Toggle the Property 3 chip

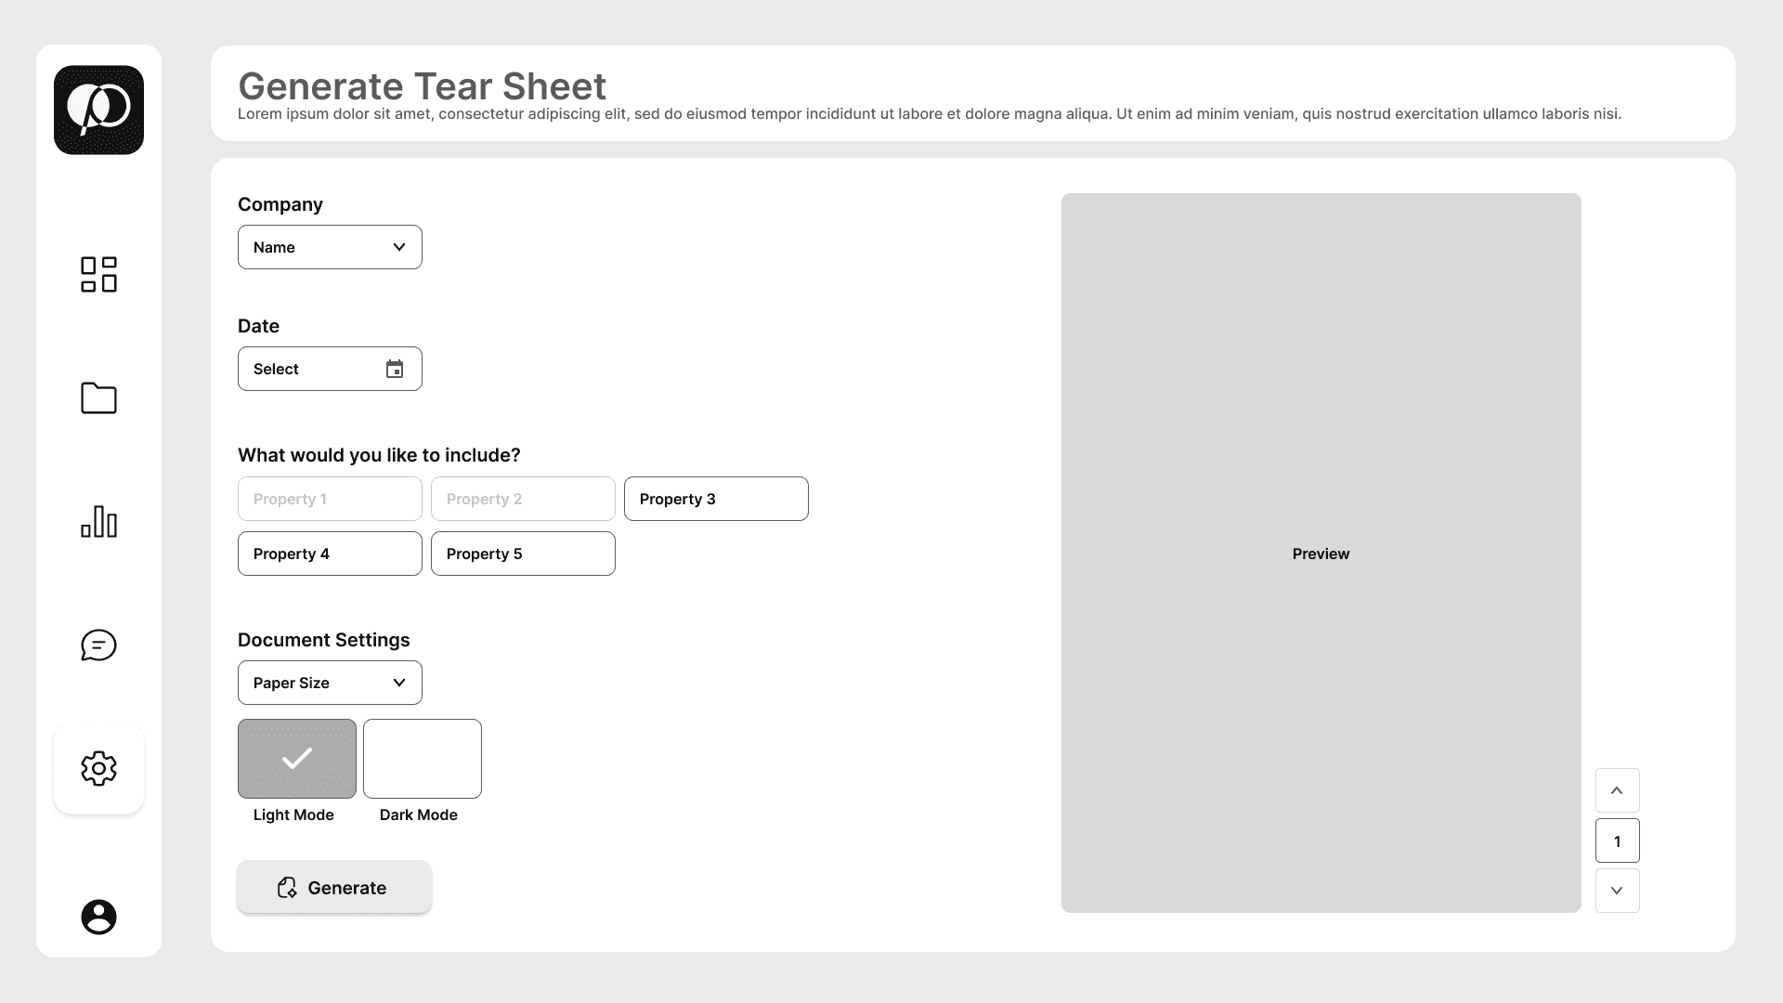click(716, 499)
